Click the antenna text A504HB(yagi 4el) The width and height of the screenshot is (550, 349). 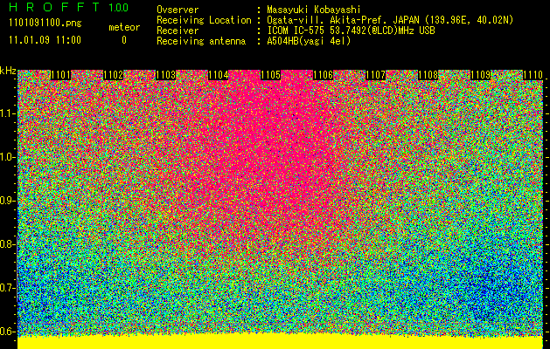(309, 41)
